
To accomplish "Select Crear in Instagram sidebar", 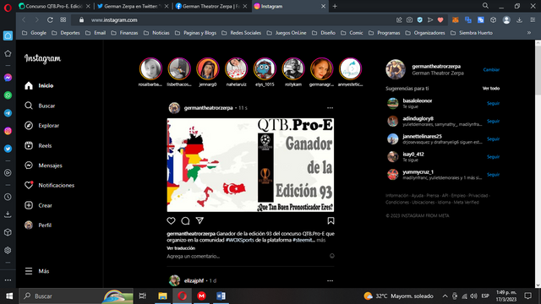I will (38, 205).
